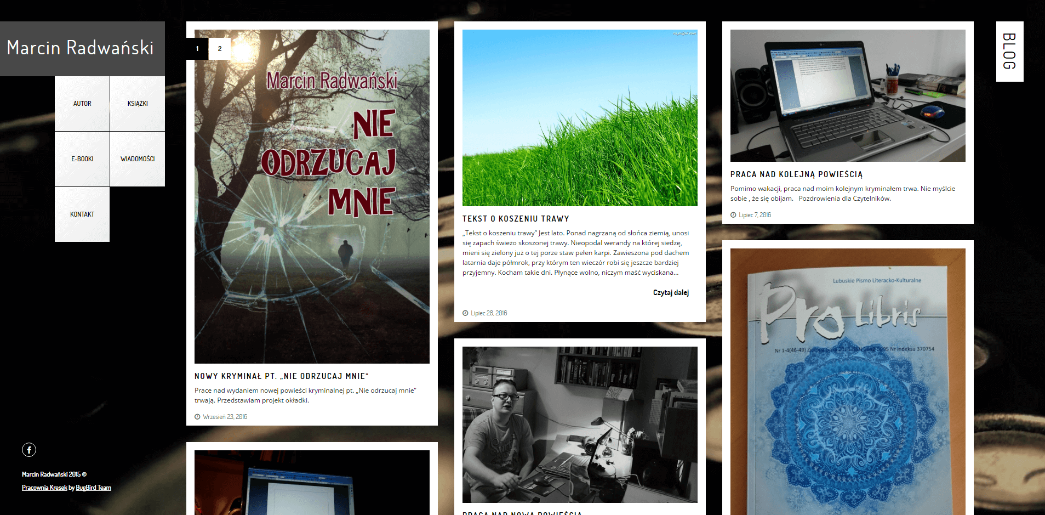Open the E-BOOKI navigation item
Screen dimensions: 1045x515
pyautogui.click(x=82, y=159)
